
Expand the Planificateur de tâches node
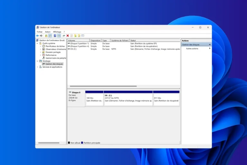41,46
